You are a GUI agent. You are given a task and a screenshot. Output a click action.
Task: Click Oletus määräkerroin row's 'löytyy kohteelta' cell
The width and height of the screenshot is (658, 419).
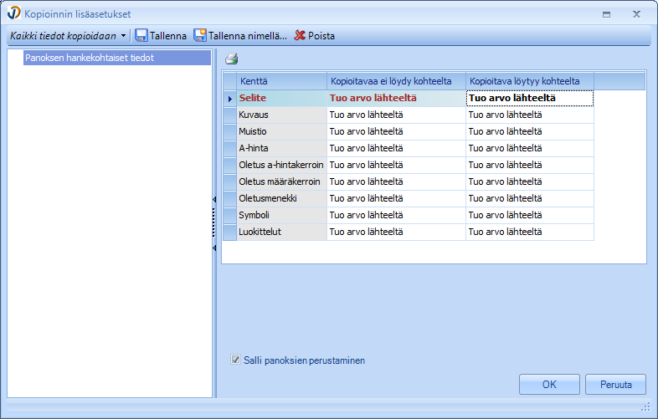coord(530,182)
